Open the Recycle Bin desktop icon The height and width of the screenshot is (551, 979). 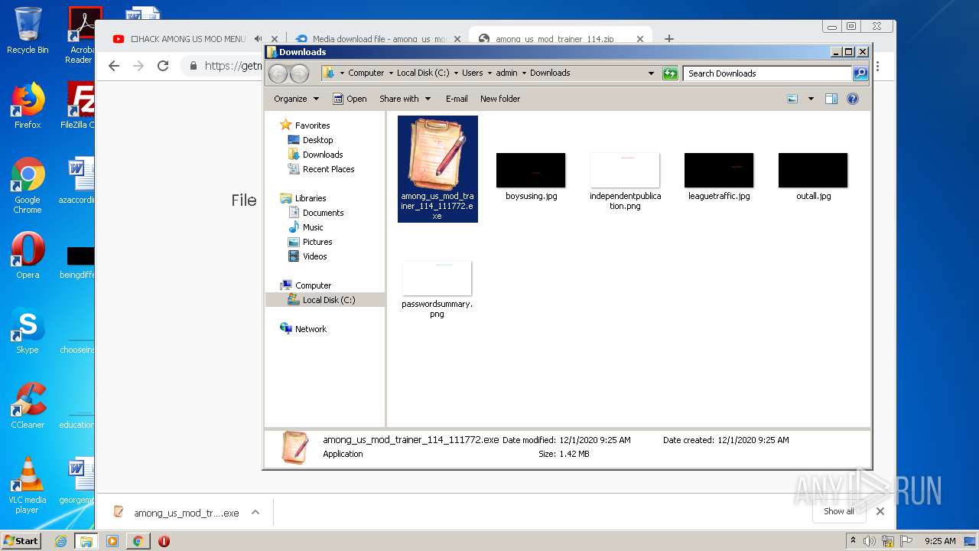(28, 31)
